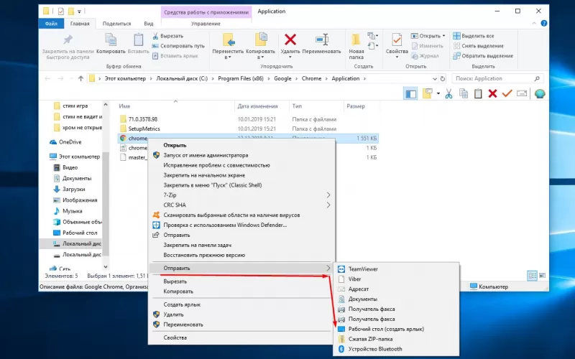
Task: Click the orange checkmark icon in the Classic Shell toolbar
Action: click(507, 94)
